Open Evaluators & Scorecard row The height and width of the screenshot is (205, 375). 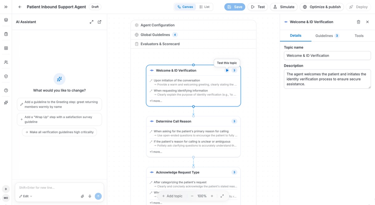click(193, 44)
